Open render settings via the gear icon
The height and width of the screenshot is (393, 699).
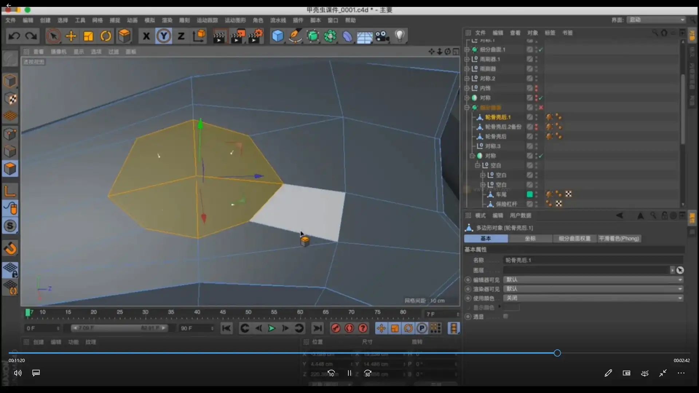click(256, 36)
